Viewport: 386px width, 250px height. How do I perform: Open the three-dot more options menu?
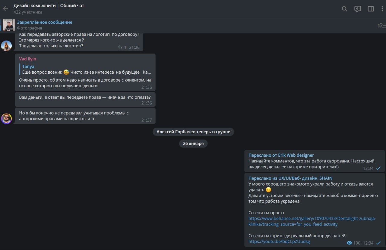point(382,9)
